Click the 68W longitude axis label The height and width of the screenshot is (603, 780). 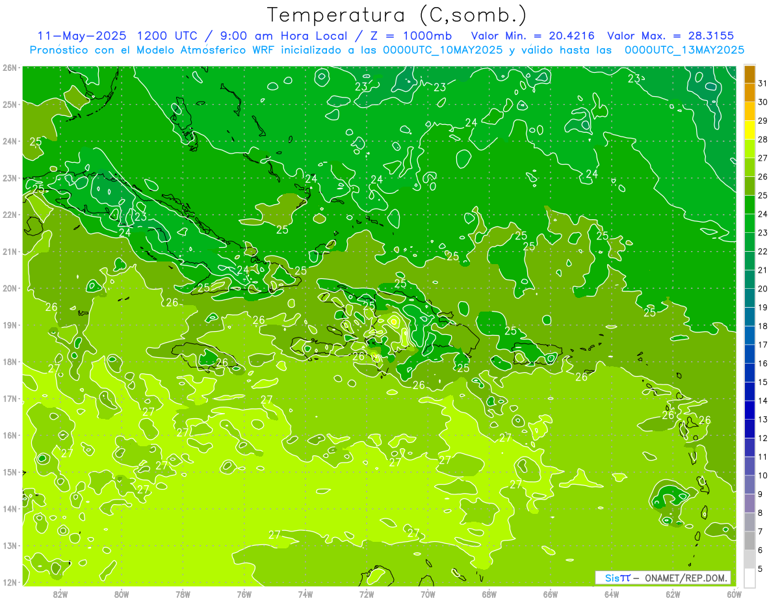click(489, 594)
